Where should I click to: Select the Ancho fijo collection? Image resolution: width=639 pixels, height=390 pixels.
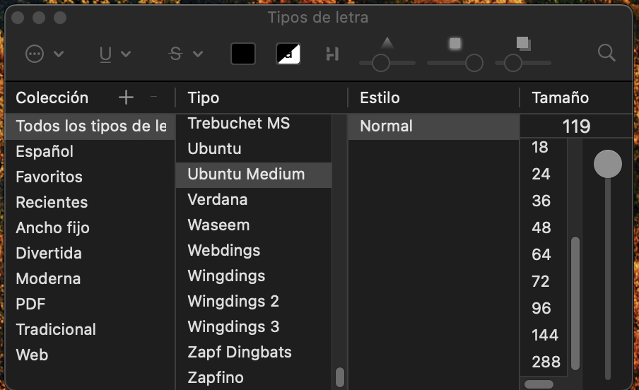53,227
